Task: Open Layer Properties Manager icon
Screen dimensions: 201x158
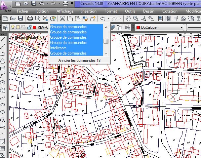Action: [5, 27]
